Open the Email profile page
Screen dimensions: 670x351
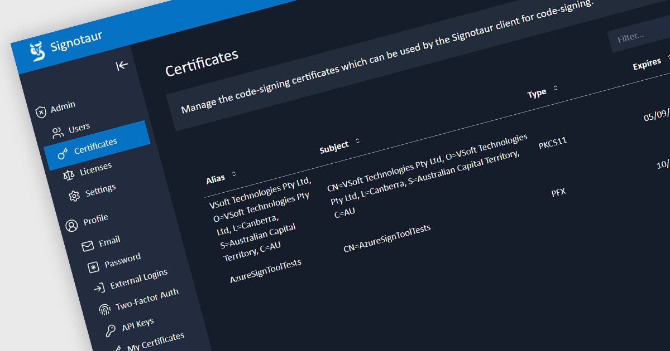click(109, 241)
